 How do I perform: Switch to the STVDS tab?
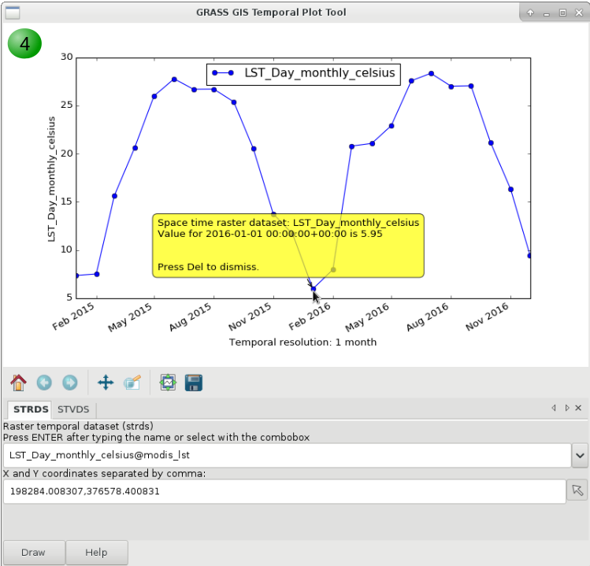click(73, 409)
